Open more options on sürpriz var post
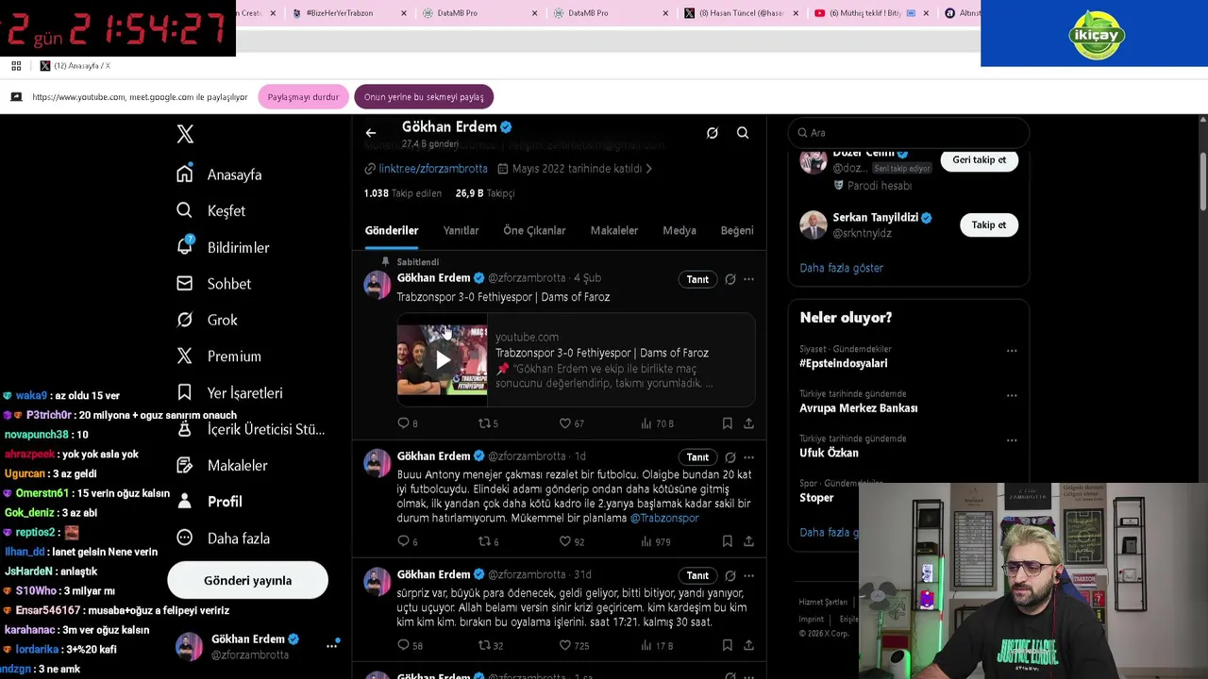1208x679 pixels. click(748, 575)
